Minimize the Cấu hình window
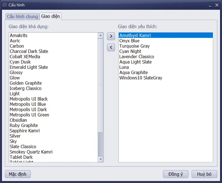222x183 pixels. click(210, 5)
